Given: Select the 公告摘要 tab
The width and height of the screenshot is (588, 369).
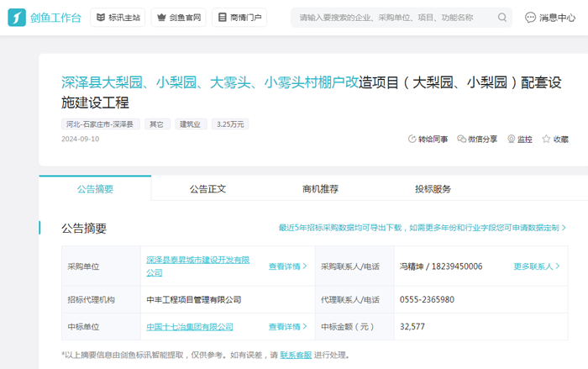Looking at the screenshot, I should pyautogui.click(x=95, y=189).
